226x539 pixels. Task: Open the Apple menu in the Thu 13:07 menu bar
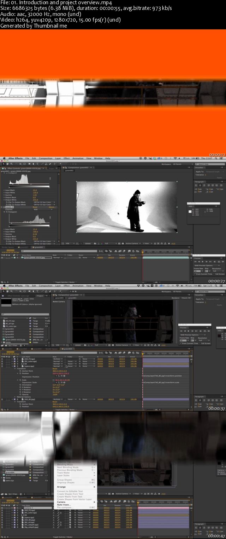pyautogui.click(x=4, y=158)
